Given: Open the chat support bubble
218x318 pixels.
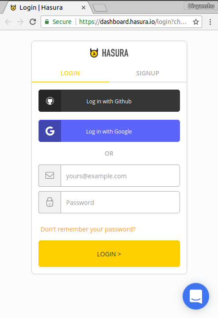Looking at the screenshot, I should click(196, 296).
